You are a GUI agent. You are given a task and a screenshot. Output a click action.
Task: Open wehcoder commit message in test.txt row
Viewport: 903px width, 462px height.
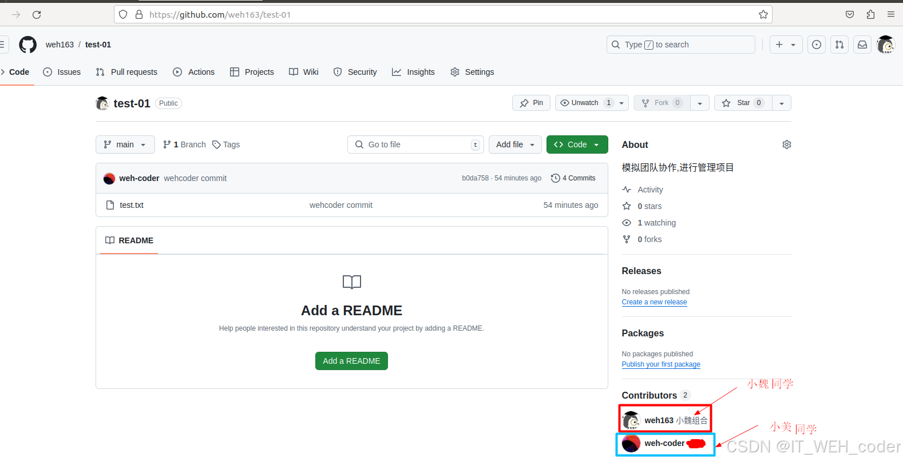(x=341, y=205)
